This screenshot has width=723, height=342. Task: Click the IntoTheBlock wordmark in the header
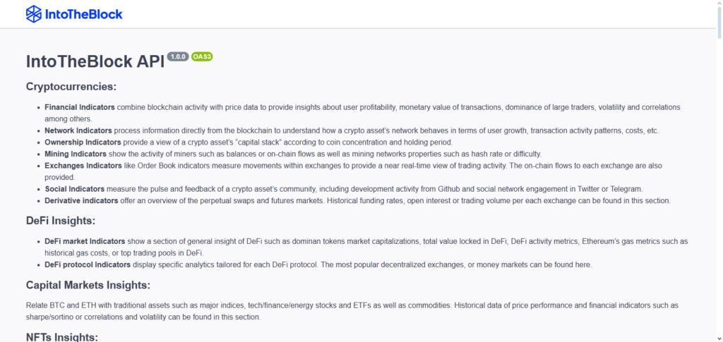(x=84, y=14)
